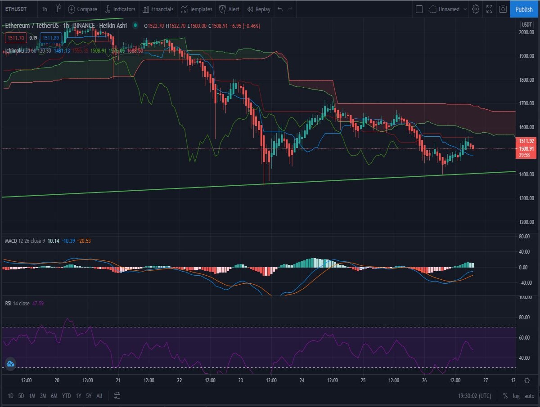Toggle percent scale on price axis
Viewport: 540px width, 407px height.
(x=505, y=396)
